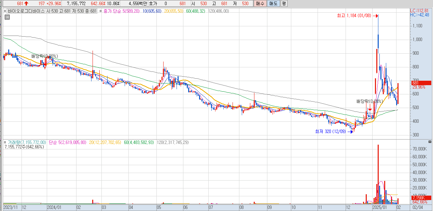This screenshot has height=211, width=433.
Task: Click the LC:112,81 indicator
Action: (x=419, y=11)
